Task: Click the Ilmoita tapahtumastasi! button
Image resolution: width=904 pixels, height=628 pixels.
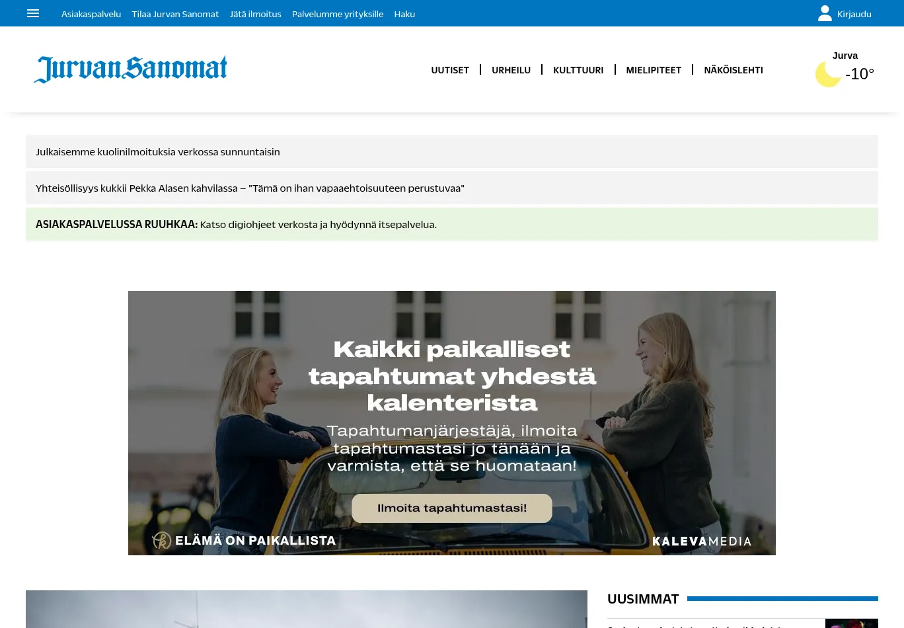Action: click(x=452, y=508)
